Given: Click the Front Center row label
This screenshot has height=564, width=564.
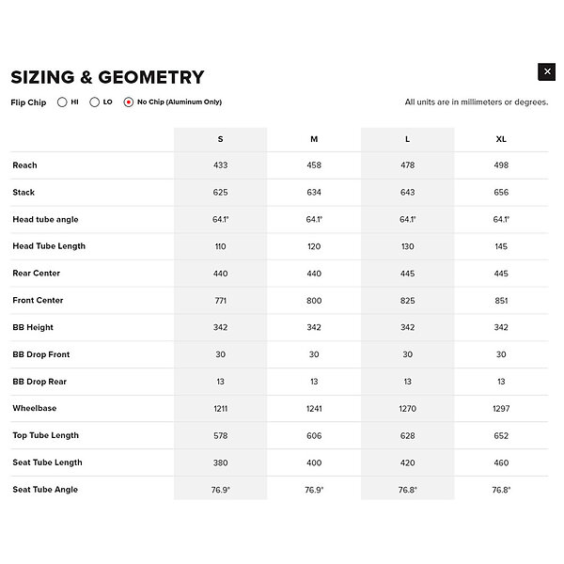Looking at the screenshot, I should [38, 301].
